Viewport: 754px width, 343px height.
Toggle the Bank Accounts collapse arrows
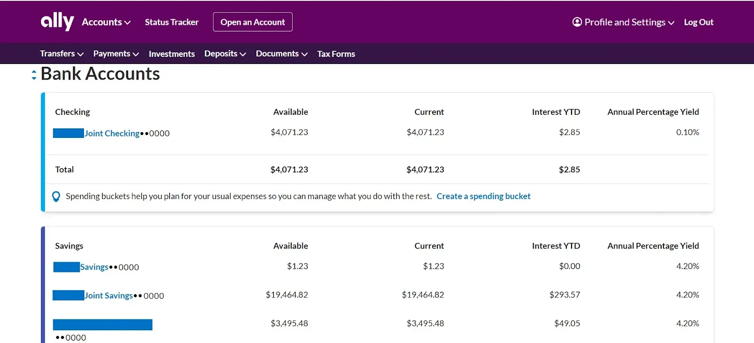pos(34,75)
